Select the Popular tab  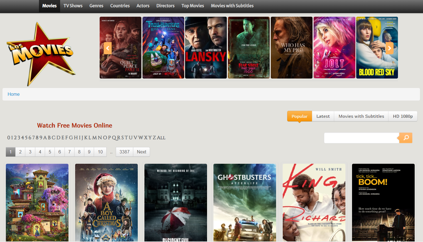coord(299,116)
